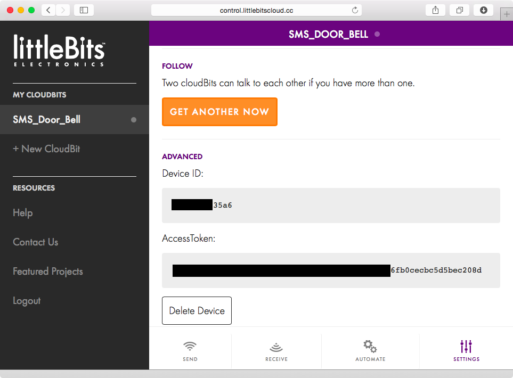Click the status dot next to SMS_Door_Bell

click(x=134, y=120)
